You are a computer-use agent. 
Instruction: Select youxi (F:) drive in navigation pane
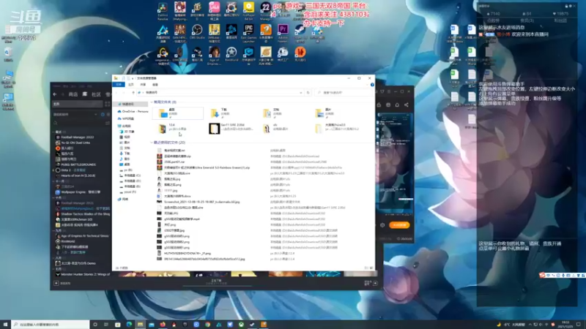pyautogui.click(x=128, y=192)
